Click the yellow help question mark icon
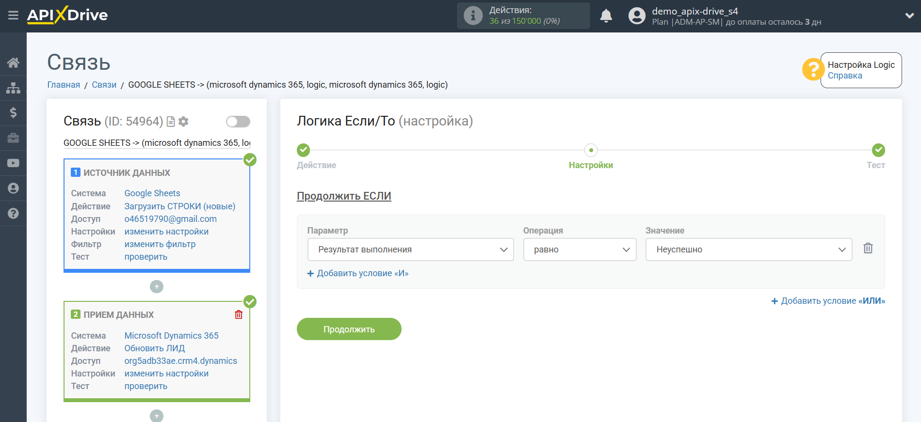Screen dimensions: 921x422 pos(813,69)
